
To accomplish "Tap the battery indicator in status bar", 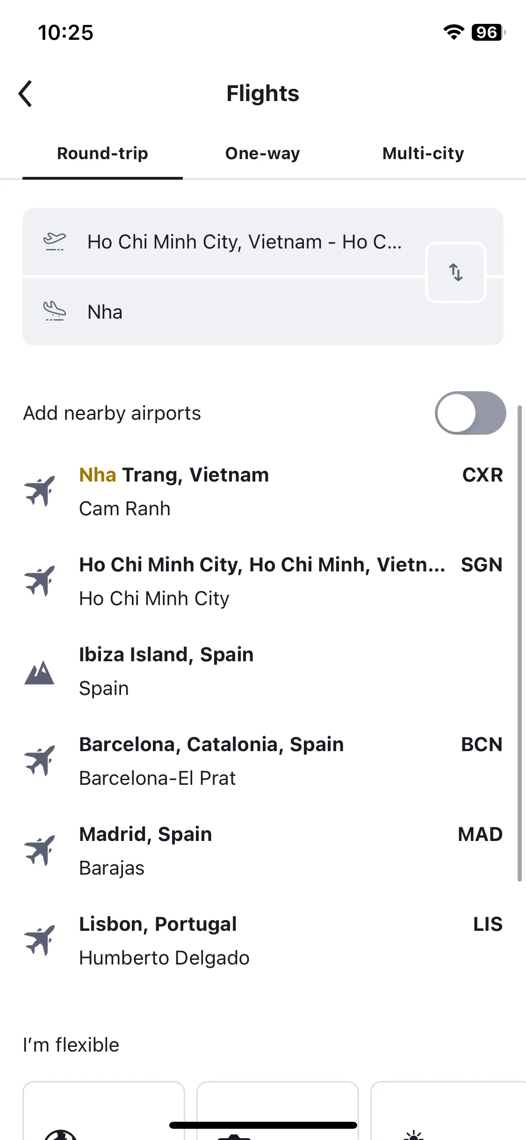I will pos(488,32).
